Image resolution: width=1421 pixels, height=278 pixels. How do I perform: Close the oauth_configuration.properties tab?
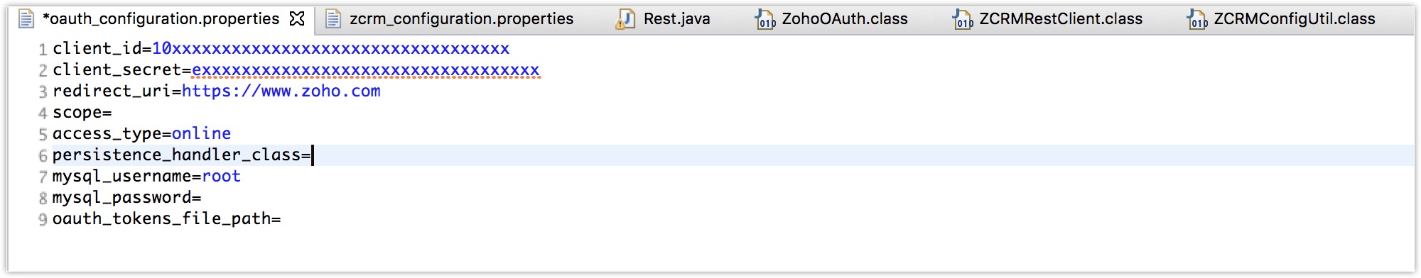[x=297, y=18]
